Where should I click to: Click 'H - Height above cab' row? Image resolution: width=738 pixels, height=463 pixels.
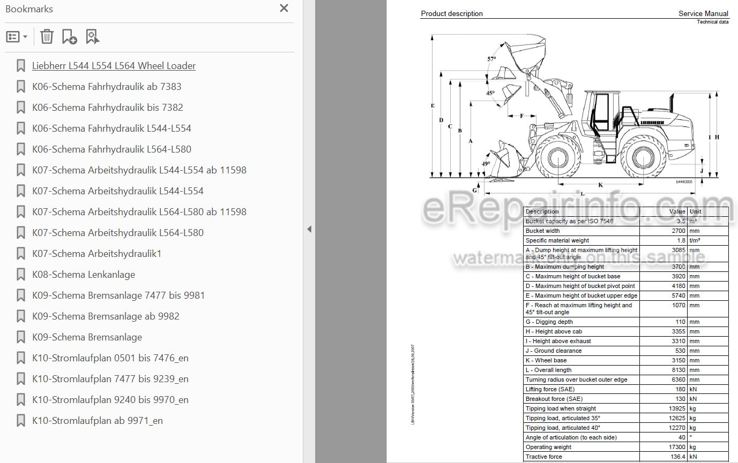pyautogui.click(x=626, y=331)
